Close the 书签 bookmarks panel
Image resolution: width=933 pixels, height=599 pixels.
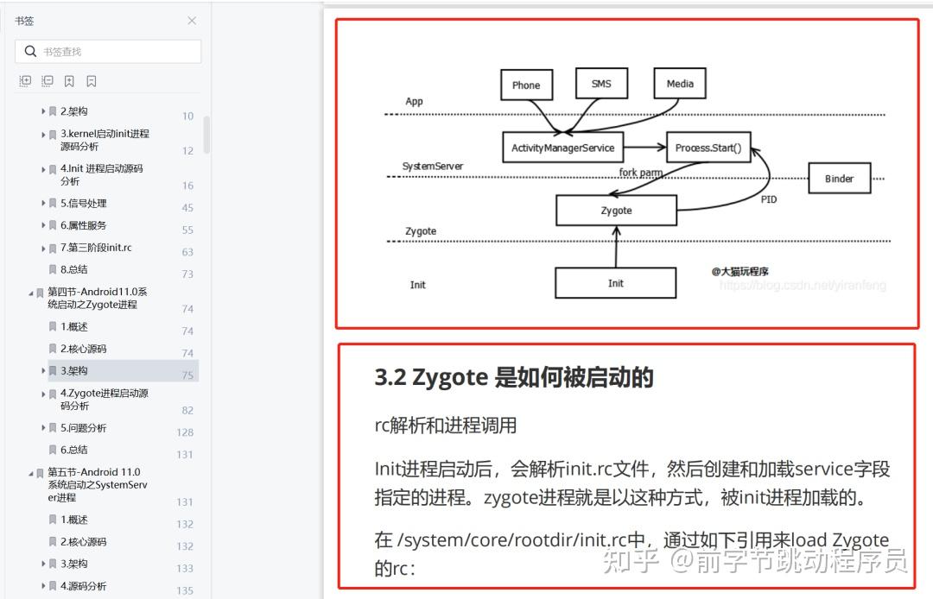tap(191, 20)
